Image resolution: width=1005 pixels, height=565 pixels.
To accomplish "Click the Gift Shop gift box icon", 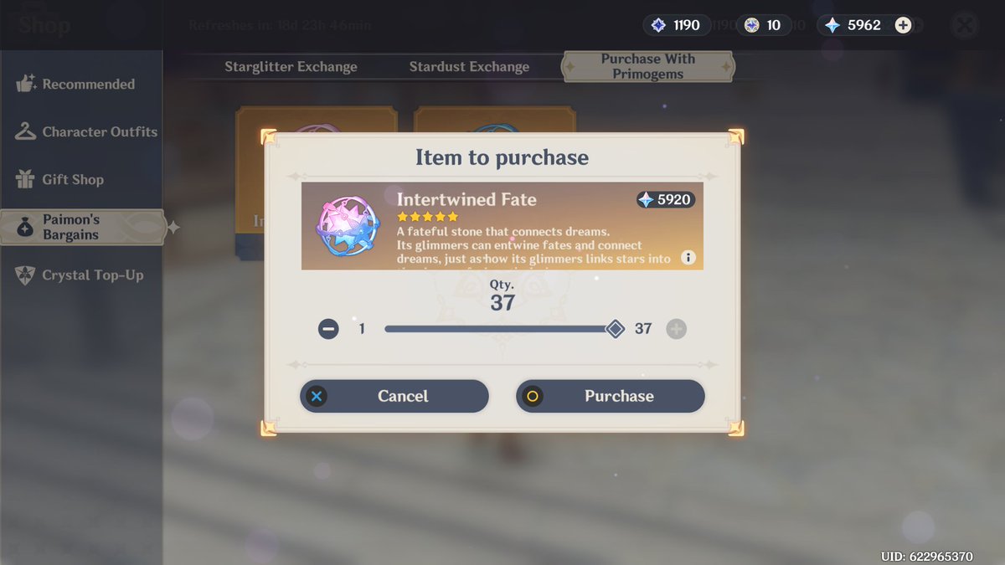I will [x=26, y=179].
